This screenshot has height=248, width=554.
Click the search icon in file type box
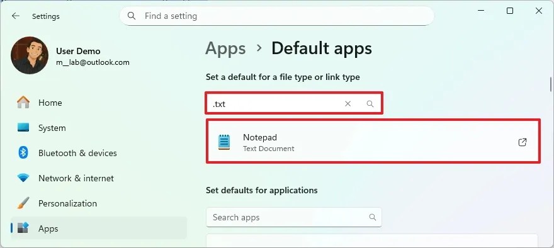[370, 103]
